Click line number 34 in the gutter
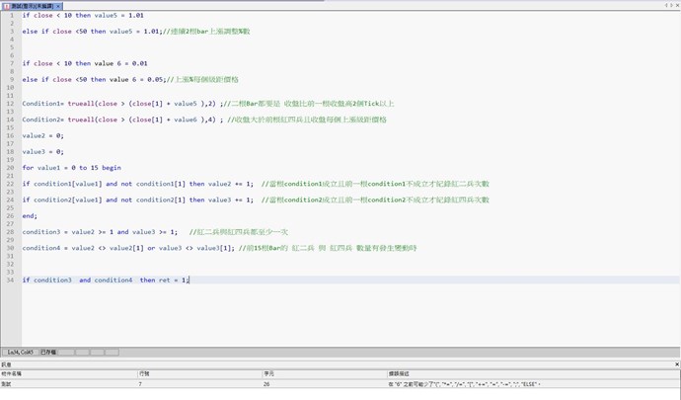 (x=9, y=280)
